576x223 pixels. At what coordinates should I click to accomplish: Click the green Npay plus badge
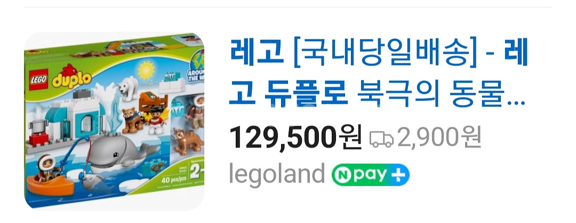pos(370,176)
